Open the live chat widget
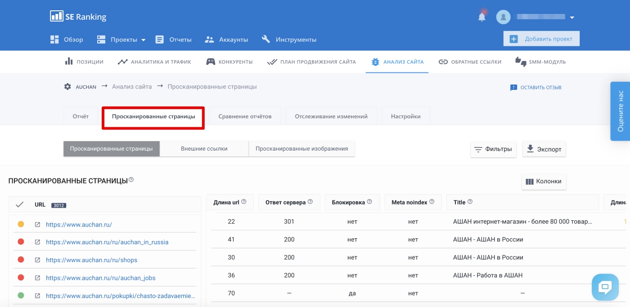This screenshot has height=307, width=630. [x=605, y=287]
